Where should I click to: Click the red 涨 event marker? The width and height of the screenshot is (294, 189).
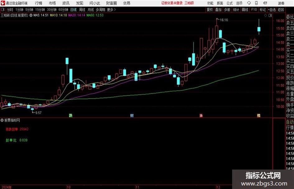click(201, 115)
